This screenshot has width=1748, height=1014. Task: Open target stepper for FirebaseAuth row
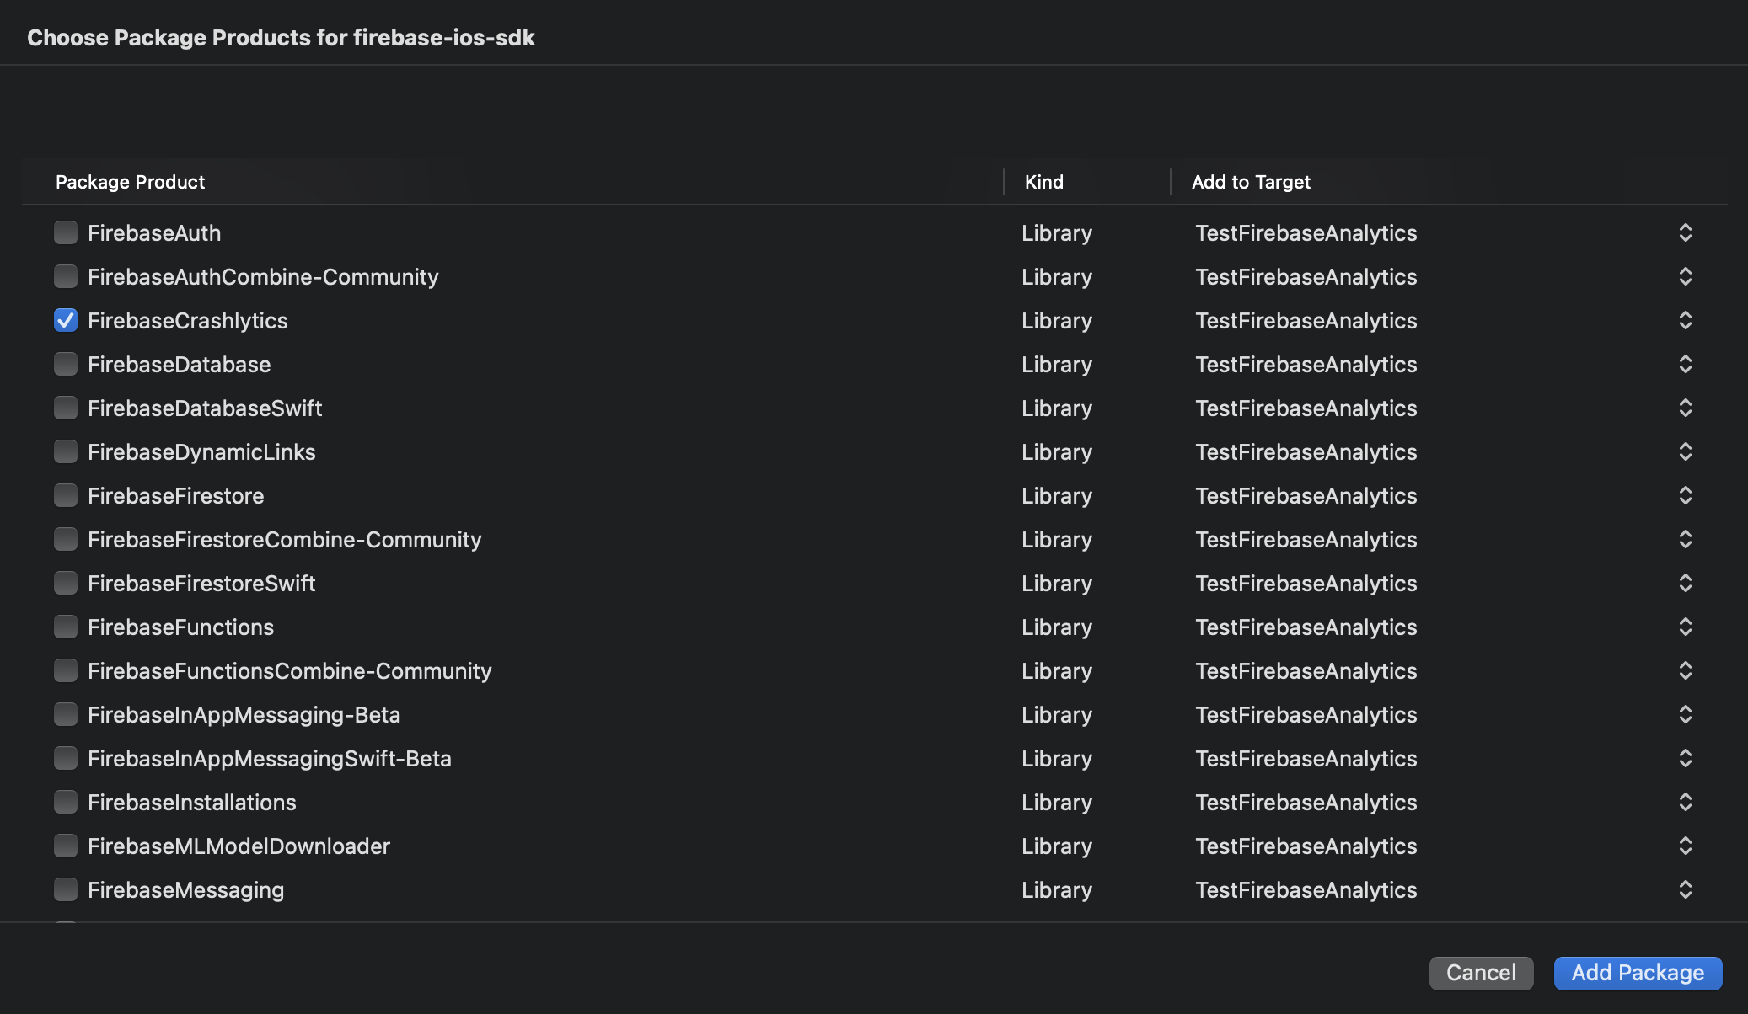(1685, 232)
